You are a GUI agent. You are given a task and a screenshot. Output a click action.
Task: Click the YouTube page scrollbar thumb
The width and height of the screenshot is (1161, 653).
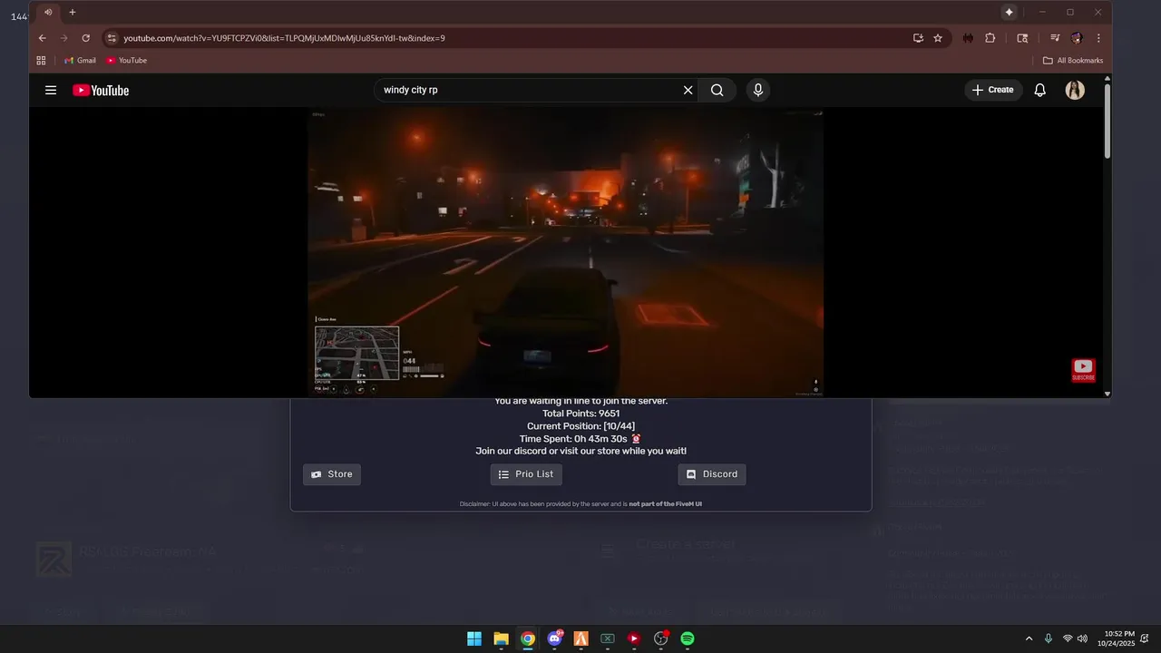click(x=1107, y=122)
